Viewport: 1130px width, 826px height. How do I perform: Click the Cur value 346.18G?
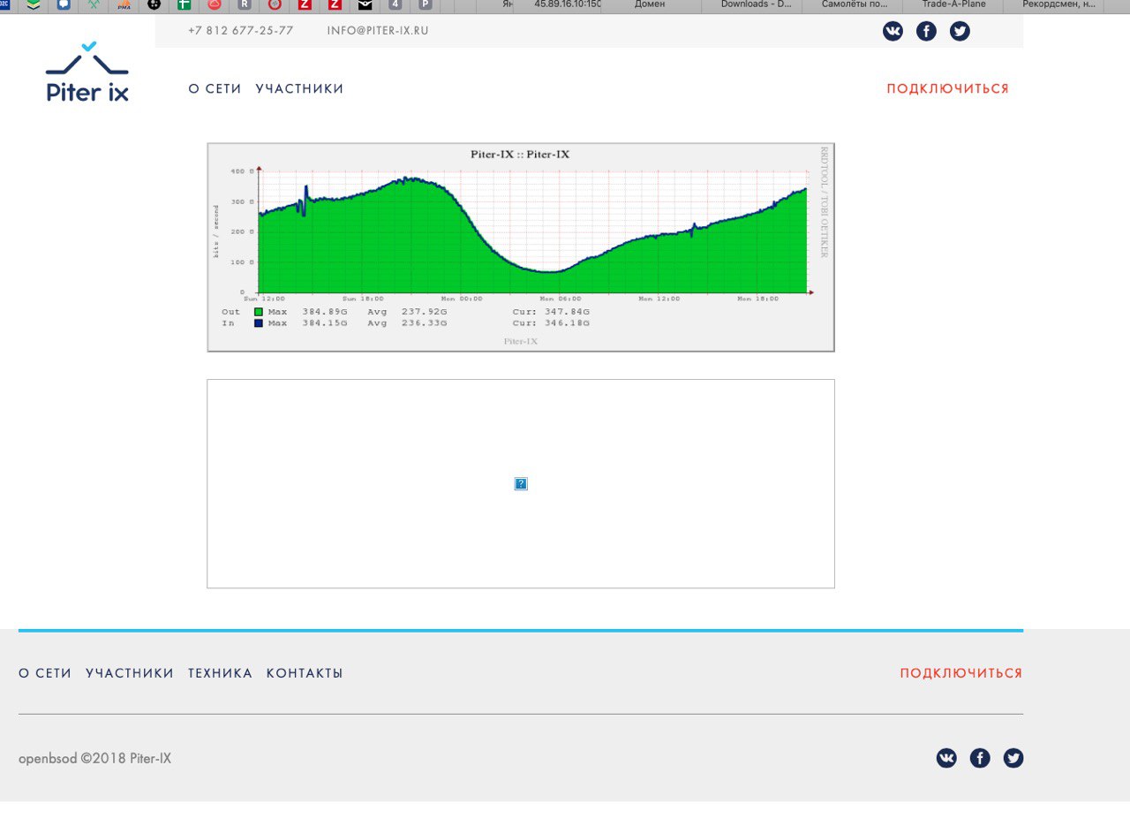(568, 323)
